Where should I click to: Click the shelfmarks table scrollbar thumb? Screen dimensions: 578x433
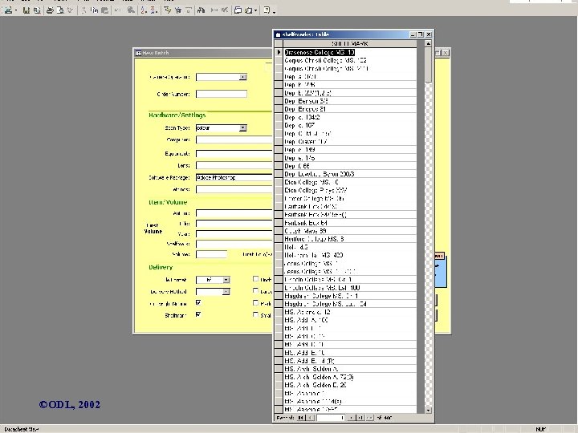[428, 65]
